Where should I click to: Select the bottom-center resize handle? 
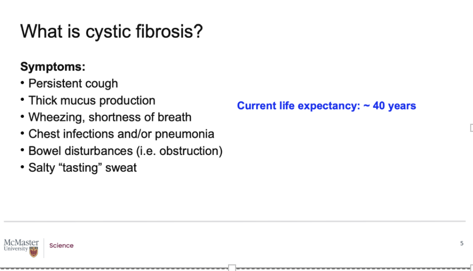(232, 267)
